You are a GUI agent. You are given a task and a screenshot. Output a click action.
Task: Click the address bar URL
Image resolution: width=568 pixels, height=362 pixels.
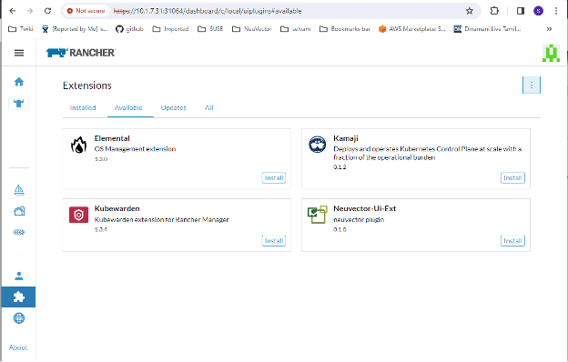(208, 11)
